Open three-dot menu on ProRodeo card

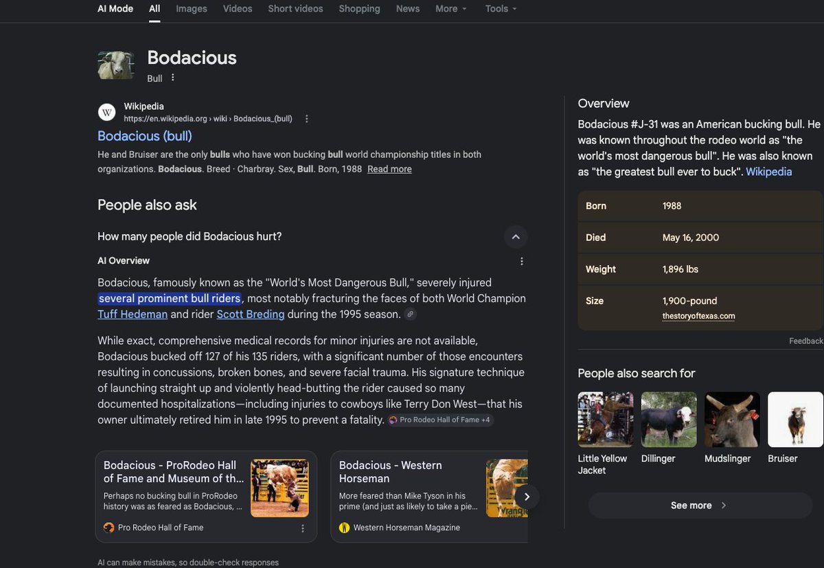tap(303, 528)
